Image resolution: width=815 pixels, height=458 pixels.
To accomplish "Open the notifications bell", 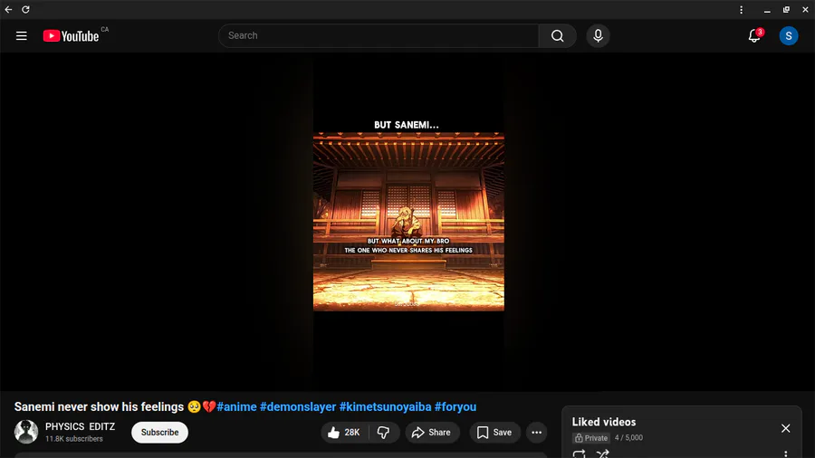I will 754,36.
